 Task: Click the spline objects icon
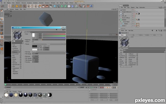tap(58, 6)
